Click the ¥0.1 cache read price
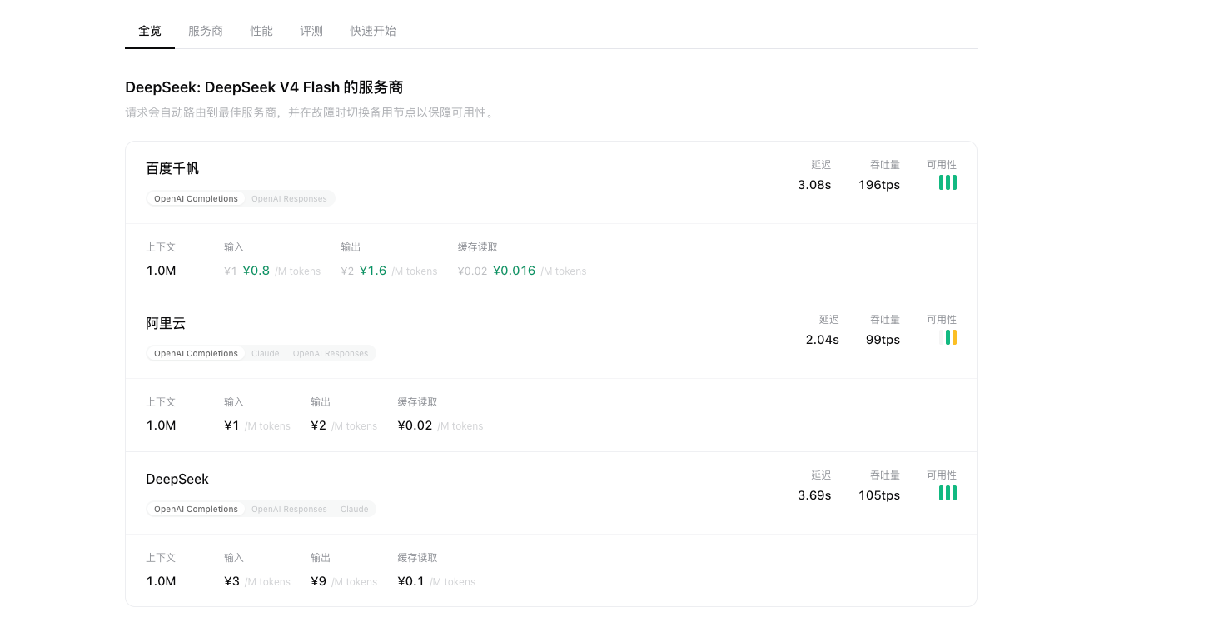This screenshot has width=1209, height=622. point(411,581)
